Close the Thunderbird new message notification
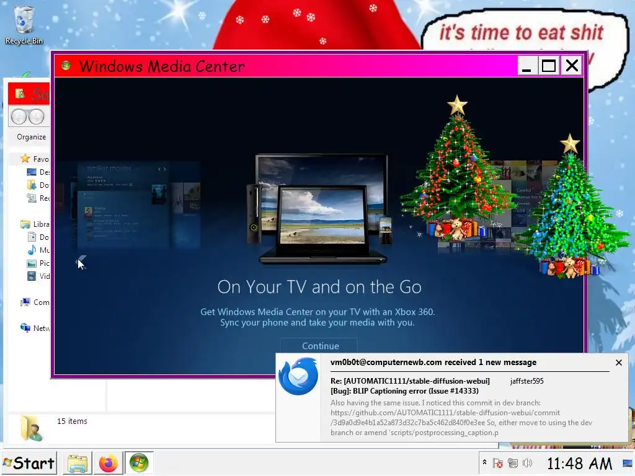This screenshot has height=476, width=635. point(618,363)
